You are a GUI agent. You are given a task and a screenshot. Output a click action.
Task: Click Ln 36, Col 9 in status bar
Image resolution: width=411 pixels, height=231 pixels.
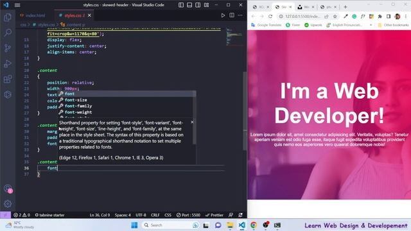click(100, 215)
